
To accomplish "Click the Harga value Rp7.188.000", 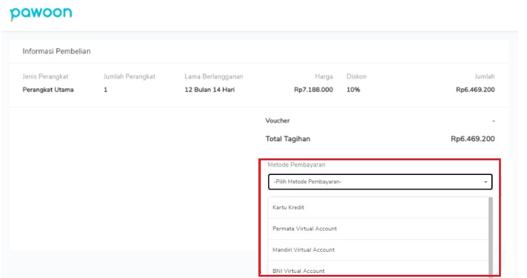I will point(314,90).
